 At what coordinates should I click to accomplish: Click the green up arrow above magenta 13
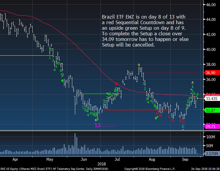pyautogui.click(x=96, y=120)
